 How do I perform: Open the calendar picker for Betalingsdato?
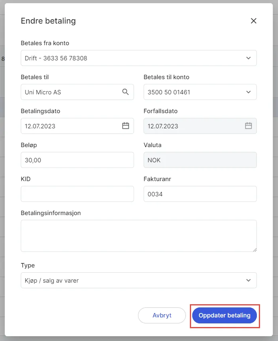[126, 126]
